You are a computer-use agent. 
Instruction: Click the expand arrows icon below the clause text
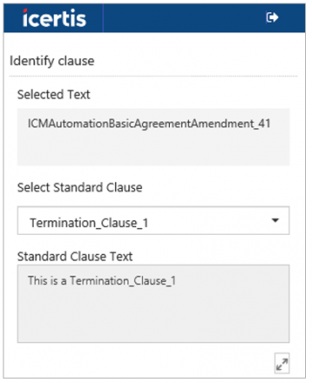[282, 364]
